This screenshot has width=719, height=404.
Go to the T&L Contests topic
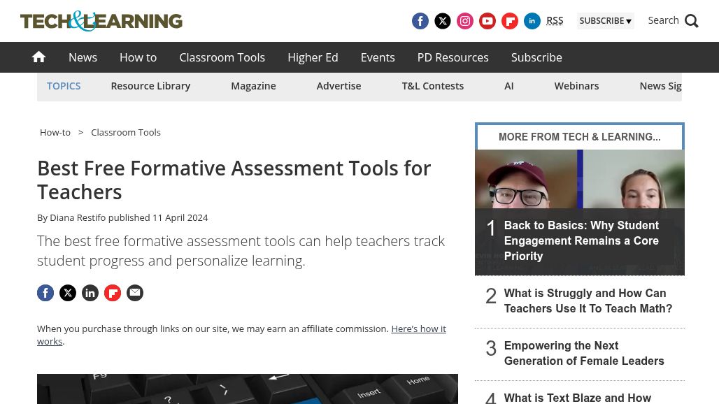432,86
